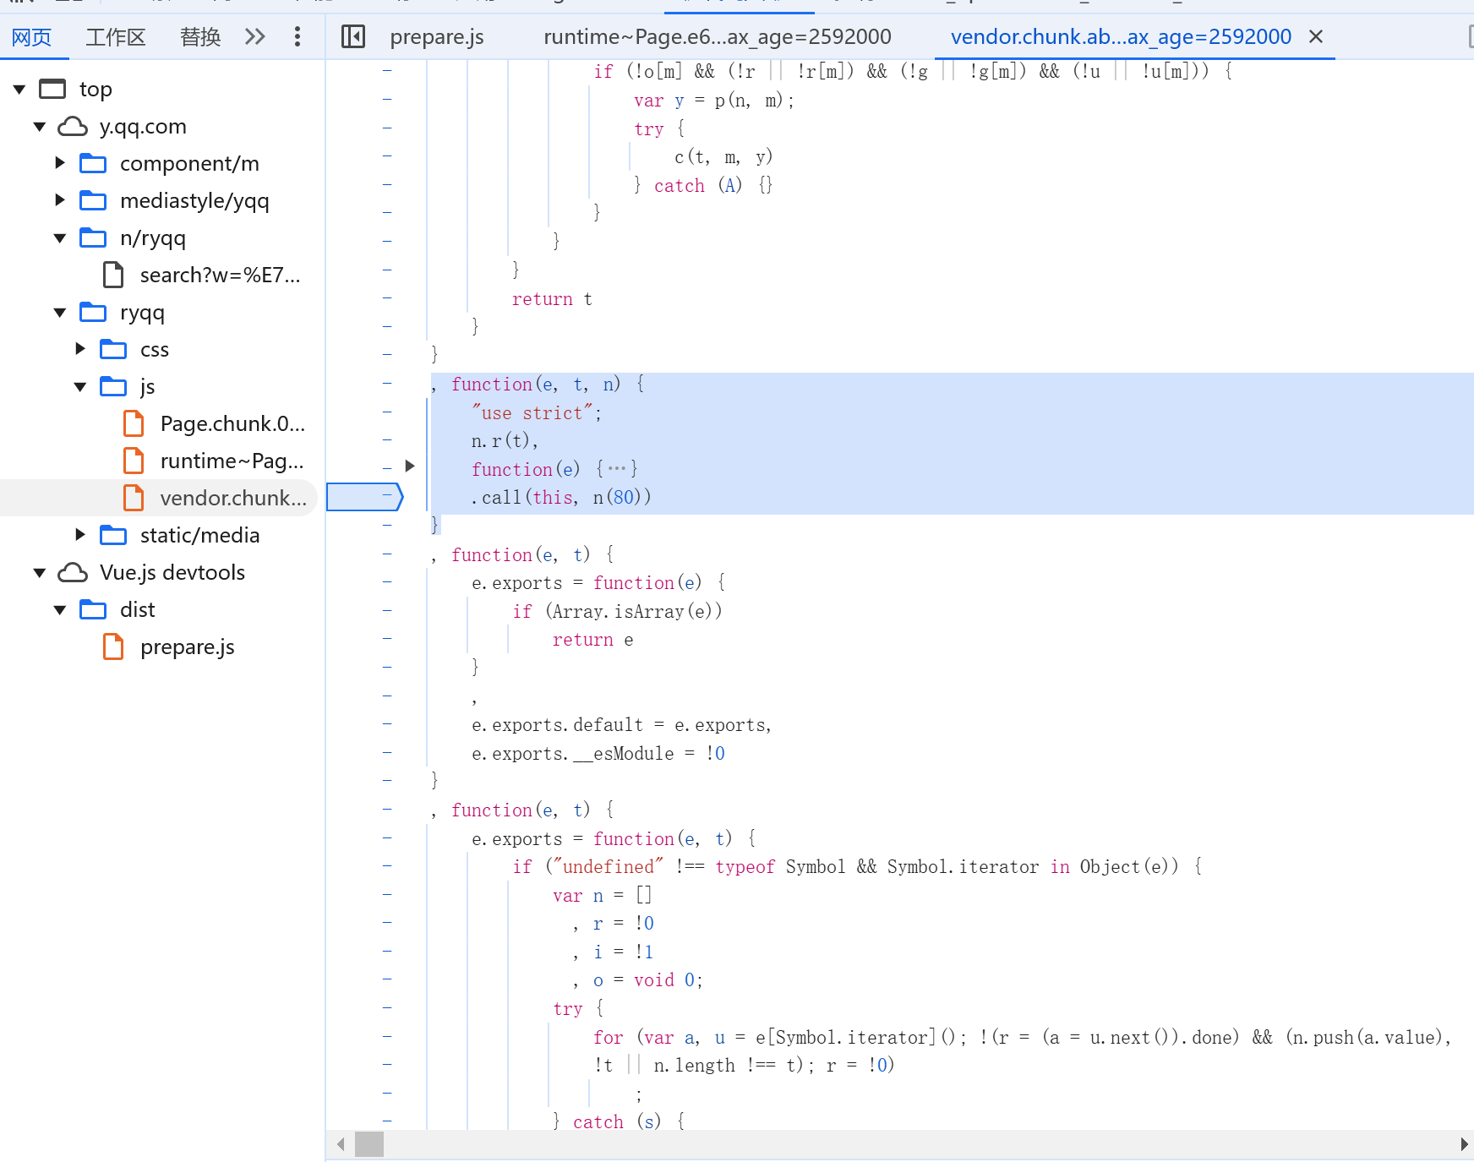Image resolution: width=1474 pixels, height=1162 pixels.
Task: Click the n/ryqq folder icon
Action: click(93, 237)
